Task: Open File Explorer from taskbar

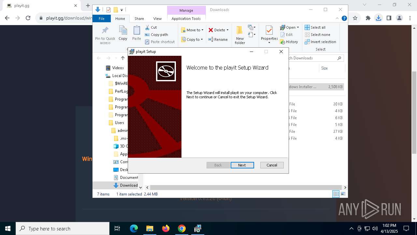Action: click(x=150, y=228)
